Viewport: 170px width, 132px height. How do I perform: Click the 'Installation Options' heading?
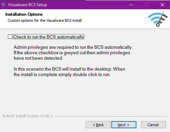coord(24,14)
